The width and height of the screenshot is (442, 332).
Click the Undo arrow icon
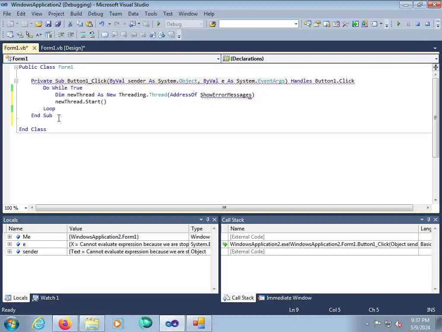(102, 24)
